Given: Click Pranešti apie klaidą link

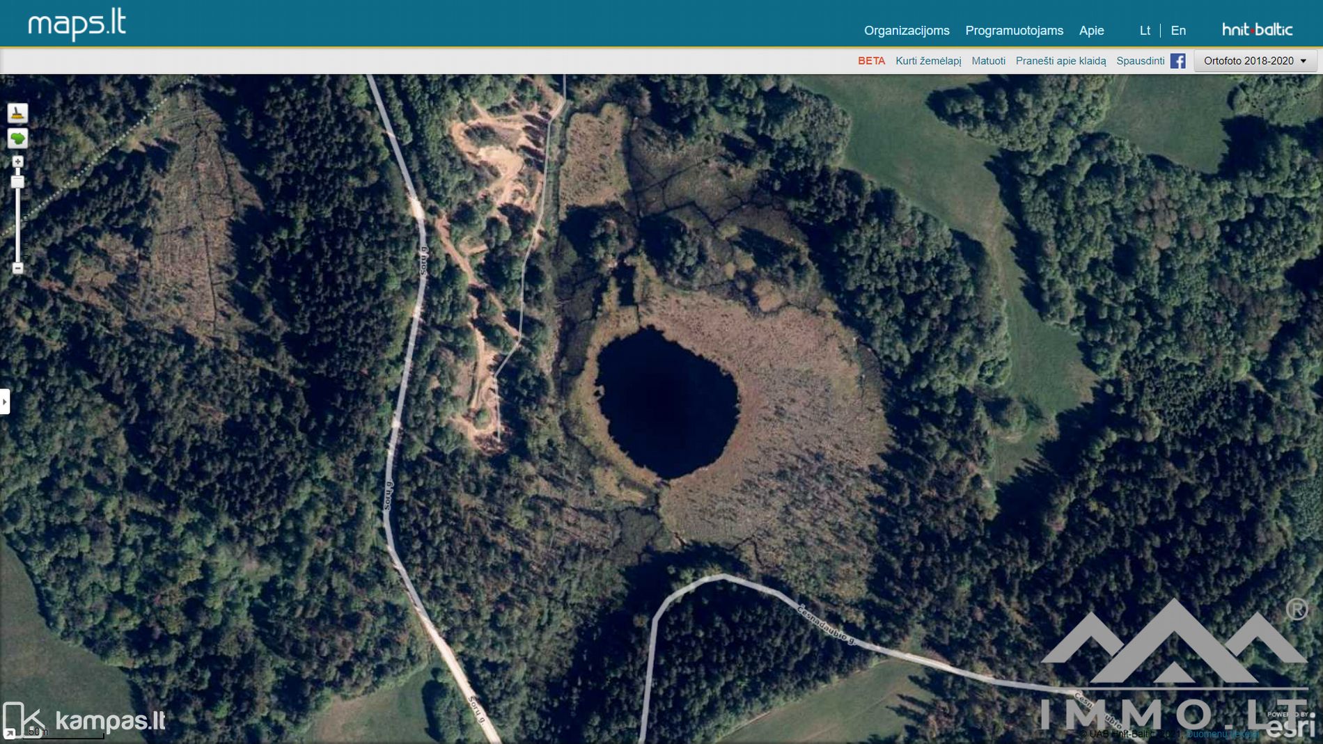Looking at the screenshot, I should coord(1060,61).
